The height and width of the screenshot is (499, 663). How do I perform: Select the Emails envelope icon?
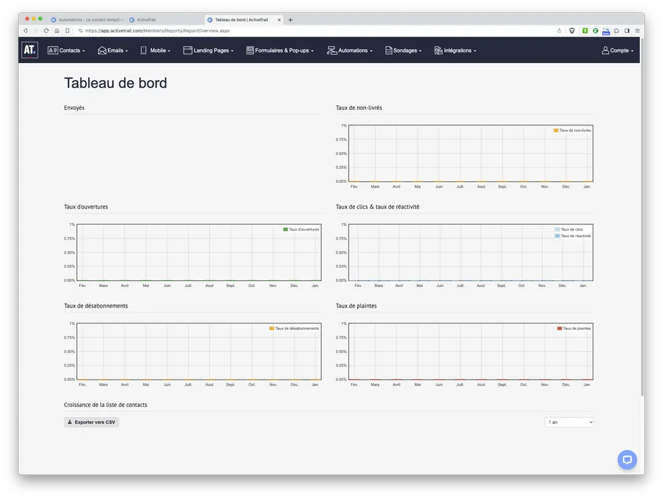pos(101,50)
